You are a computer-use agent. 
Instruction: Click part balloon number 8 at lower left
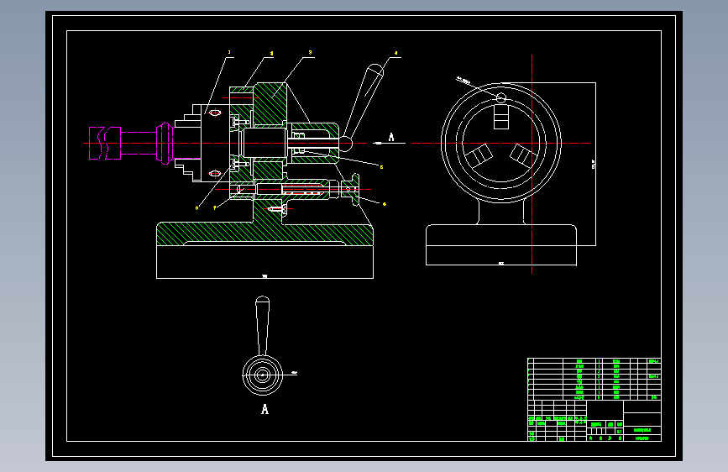[x=196, y=207]
